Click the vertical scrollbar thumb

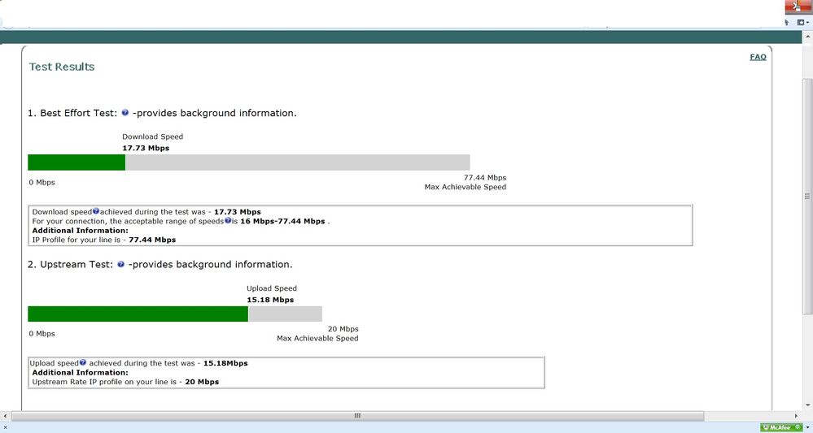(x=808, y=197)
